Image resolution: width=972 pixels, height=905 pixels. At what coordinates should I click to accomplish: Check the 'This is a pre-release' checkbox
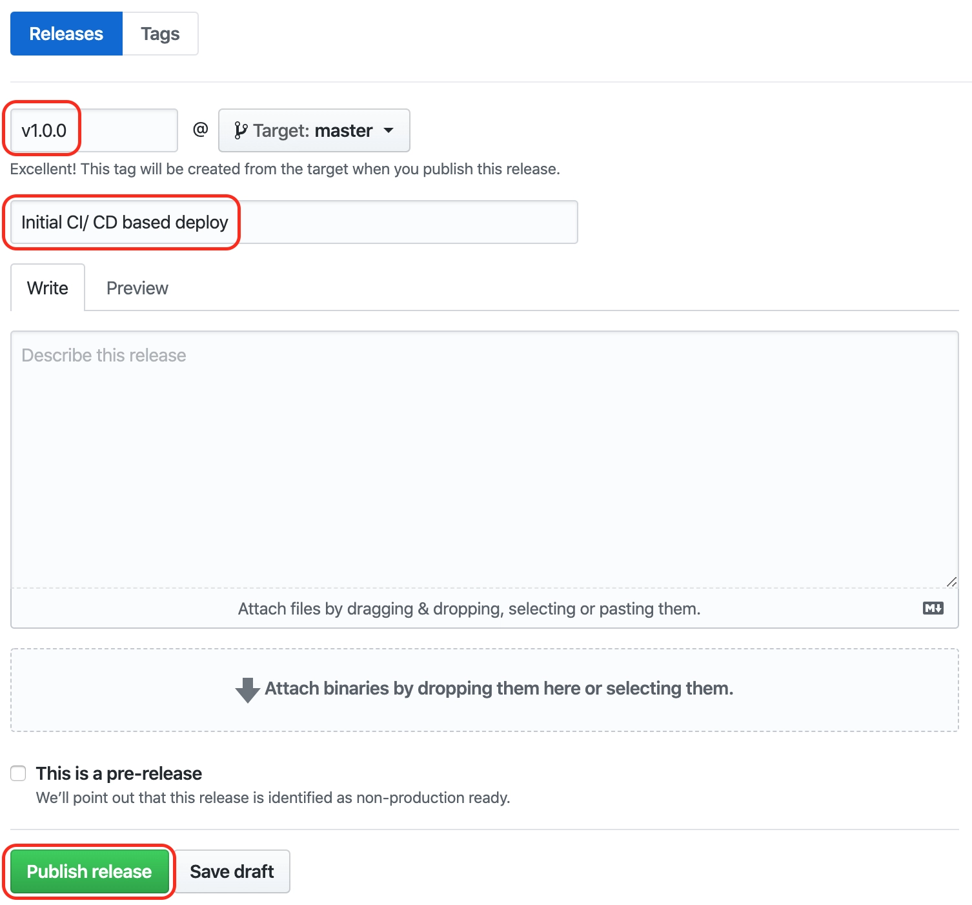pyautogui.click(x=17, y=772)
